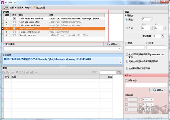Enable the 前缀 prefix checkbox

coord(126,43)
